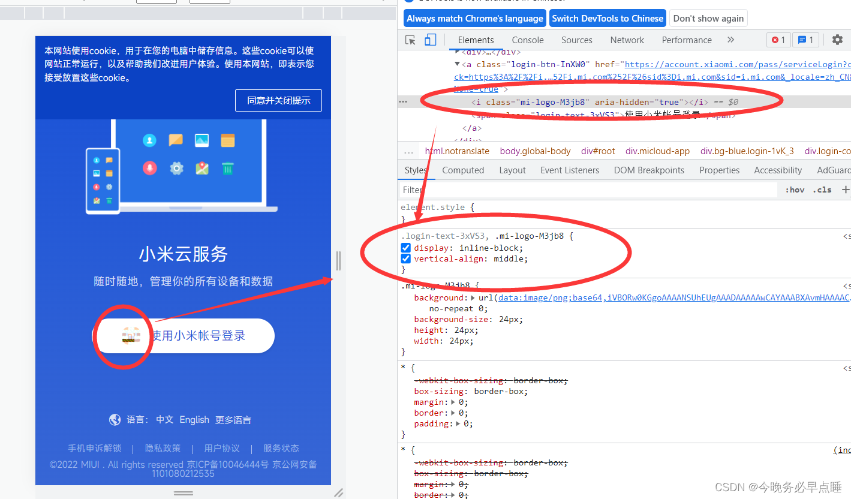Image resolution: width=851 pixels, height=499 pixels.
Task: Click 同意并关闭提示 cookie consent button
Action: [x=278, y=100]
